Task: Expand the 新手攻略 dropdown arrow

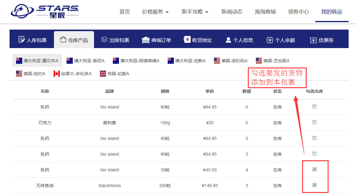Action: [207, 12]
